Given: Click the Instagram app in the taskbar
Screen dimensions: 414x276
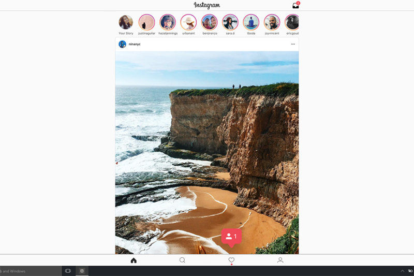Looking at the screenshot, I should (82, 271).
